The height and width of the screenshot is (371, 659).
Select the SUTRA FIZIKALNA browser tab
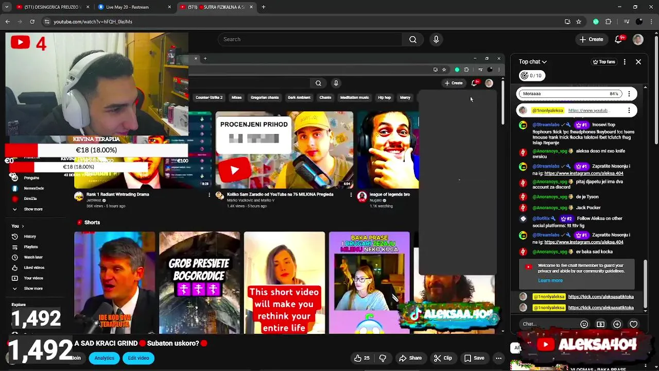point(216,7)
